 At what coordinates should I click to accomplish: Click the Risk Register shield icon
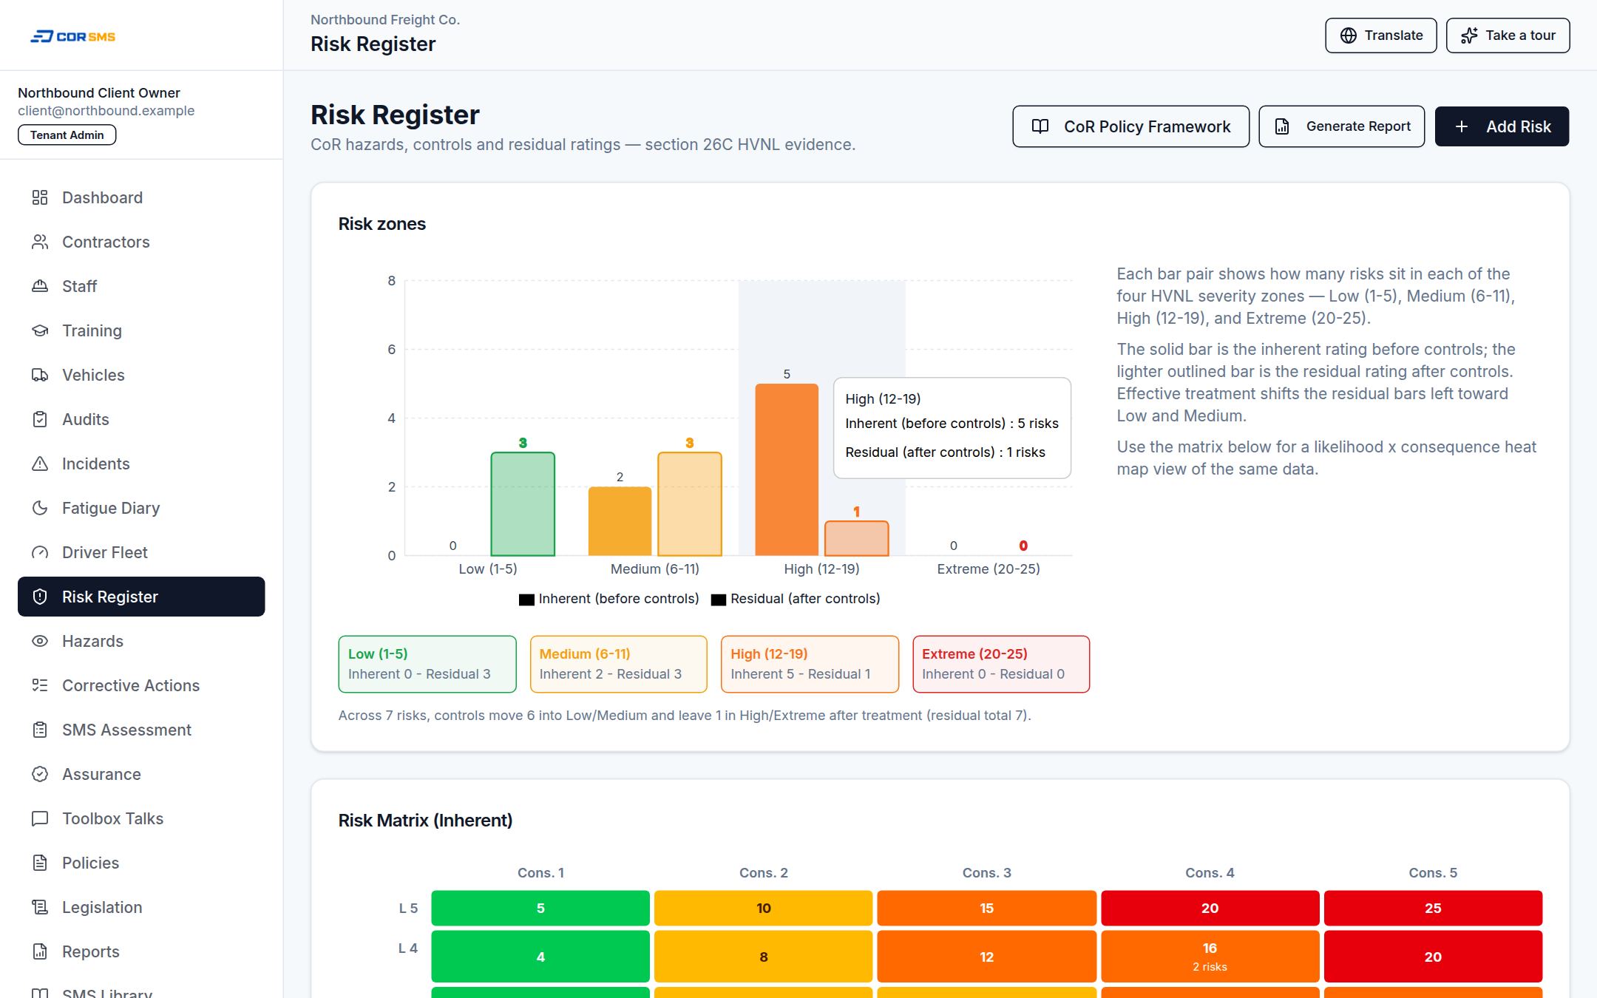(x=40, y=597)
